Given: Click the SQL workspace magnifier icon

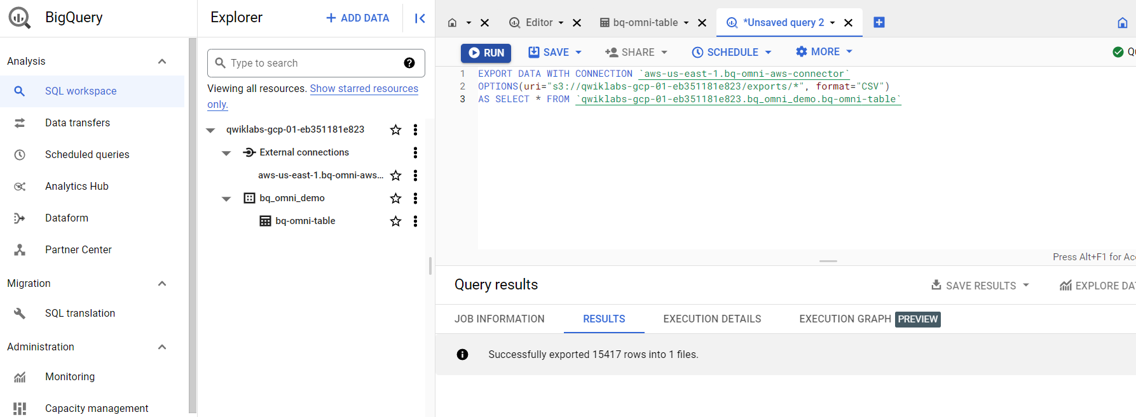Looking at the screenshot, I should pyautogui.click(x=20, y=91).
